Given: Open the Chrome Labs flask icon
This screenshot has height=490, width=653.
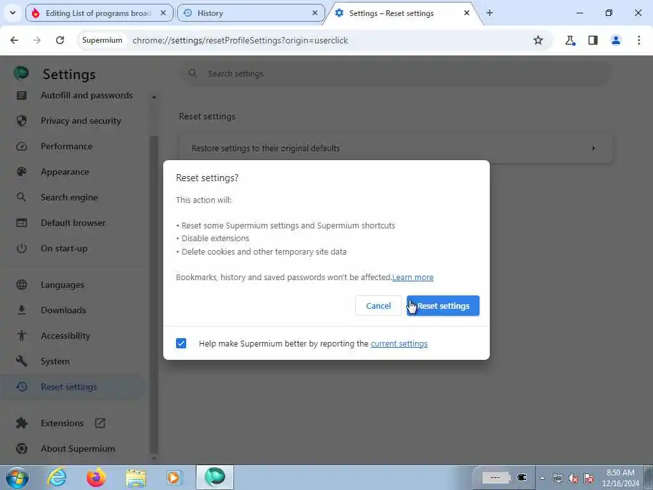Looking at the screenshot, I should click(x=570, y=40).
